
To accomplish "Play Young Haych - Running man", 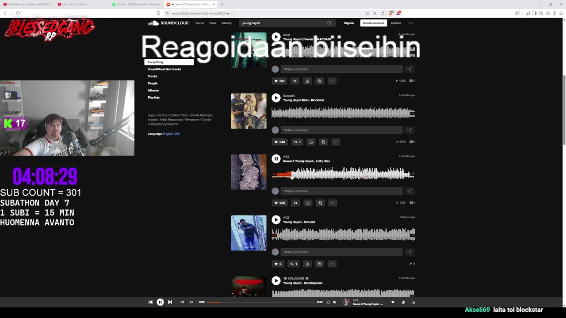I will (x=276, y=281).
